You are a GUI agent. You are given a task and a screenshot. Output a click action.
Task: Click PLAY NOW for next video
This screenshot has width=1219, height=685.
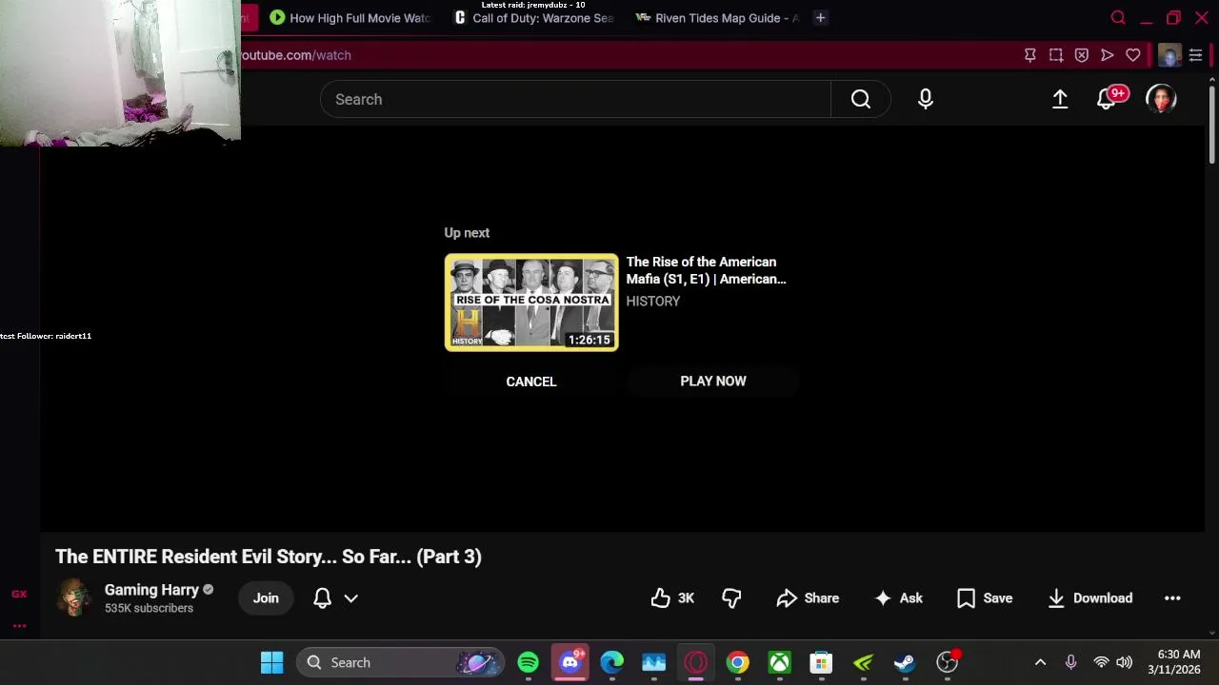click(713, 381)
